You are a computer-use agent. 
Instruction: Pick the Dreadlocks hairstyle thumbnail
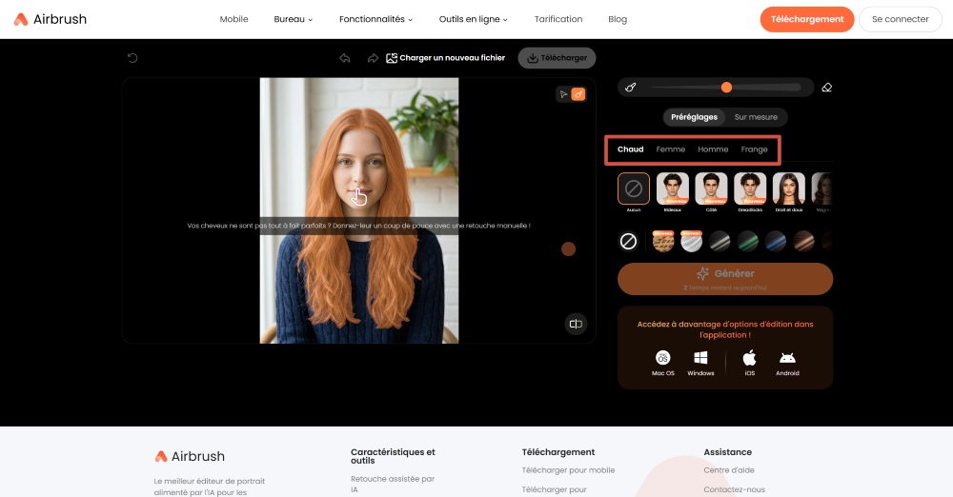click(750, 189)
